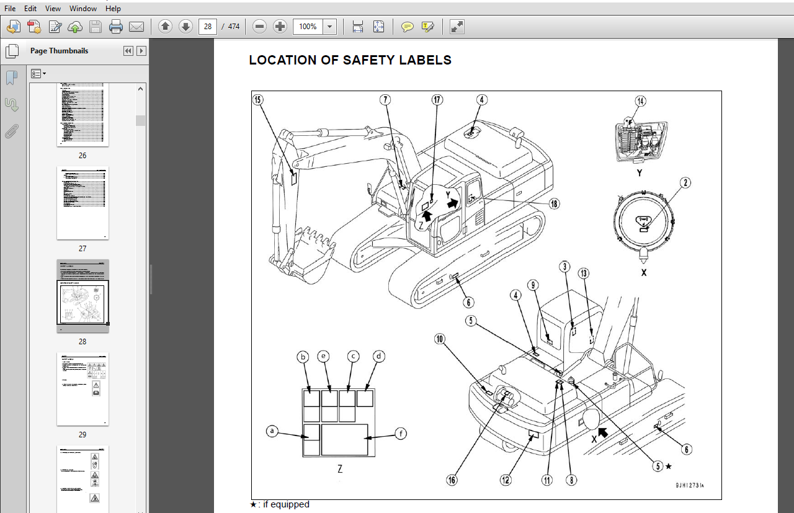This screenshot has width=794, height=513.
Task: Select page 29 thumbnail
Action: 83,389
